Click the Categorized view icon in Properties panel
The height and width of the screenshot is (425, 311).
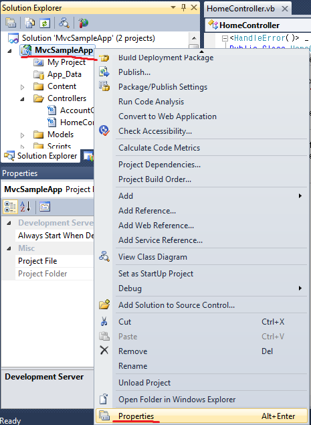point(10,207)
